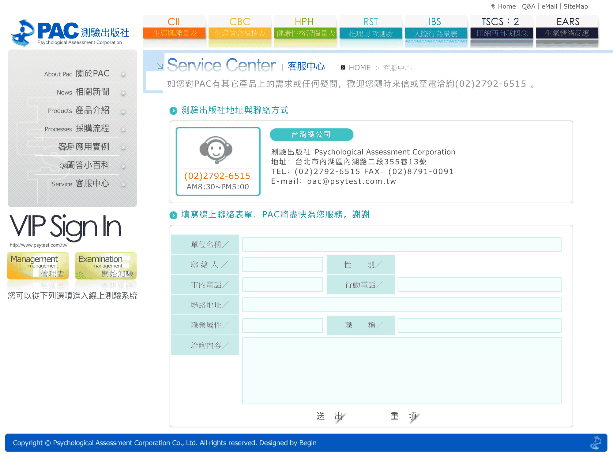This screenshot has width=613, height=458.
Task: Click the Management 管理者 button
Action: tap(38, 266)
